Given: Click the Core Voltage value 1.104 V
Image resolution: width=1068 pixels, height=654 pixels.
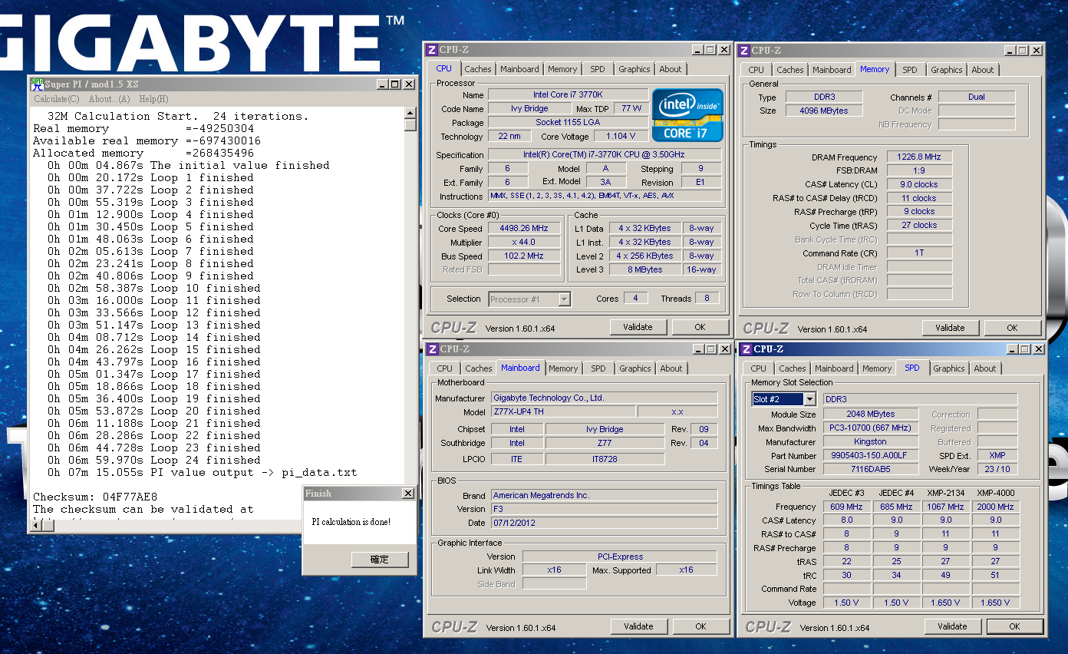Looking at the screenshot, I should pyautogui.click(x=621, y=136).
